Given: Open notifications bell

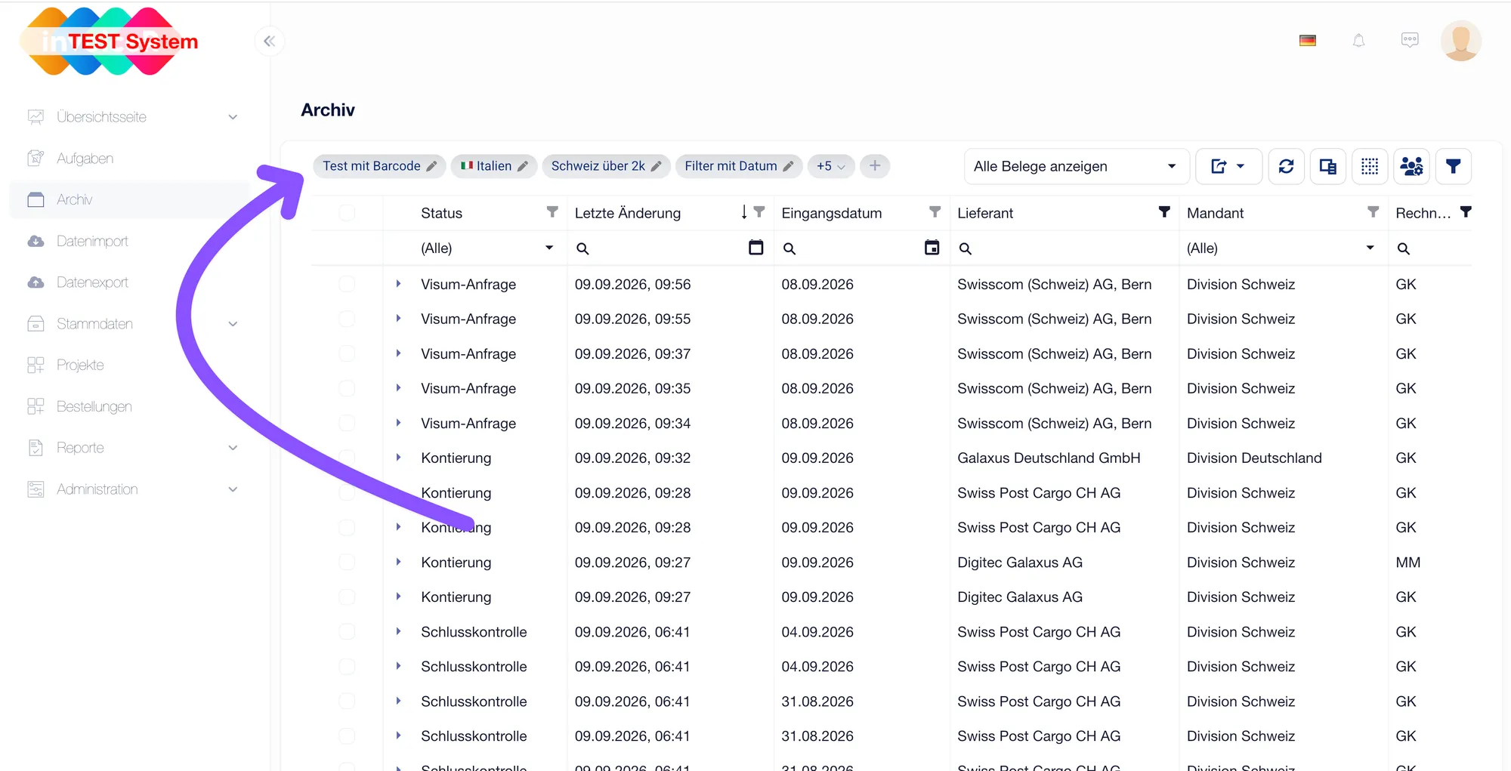Looking at the screenshot, I should coord(1358,41).
